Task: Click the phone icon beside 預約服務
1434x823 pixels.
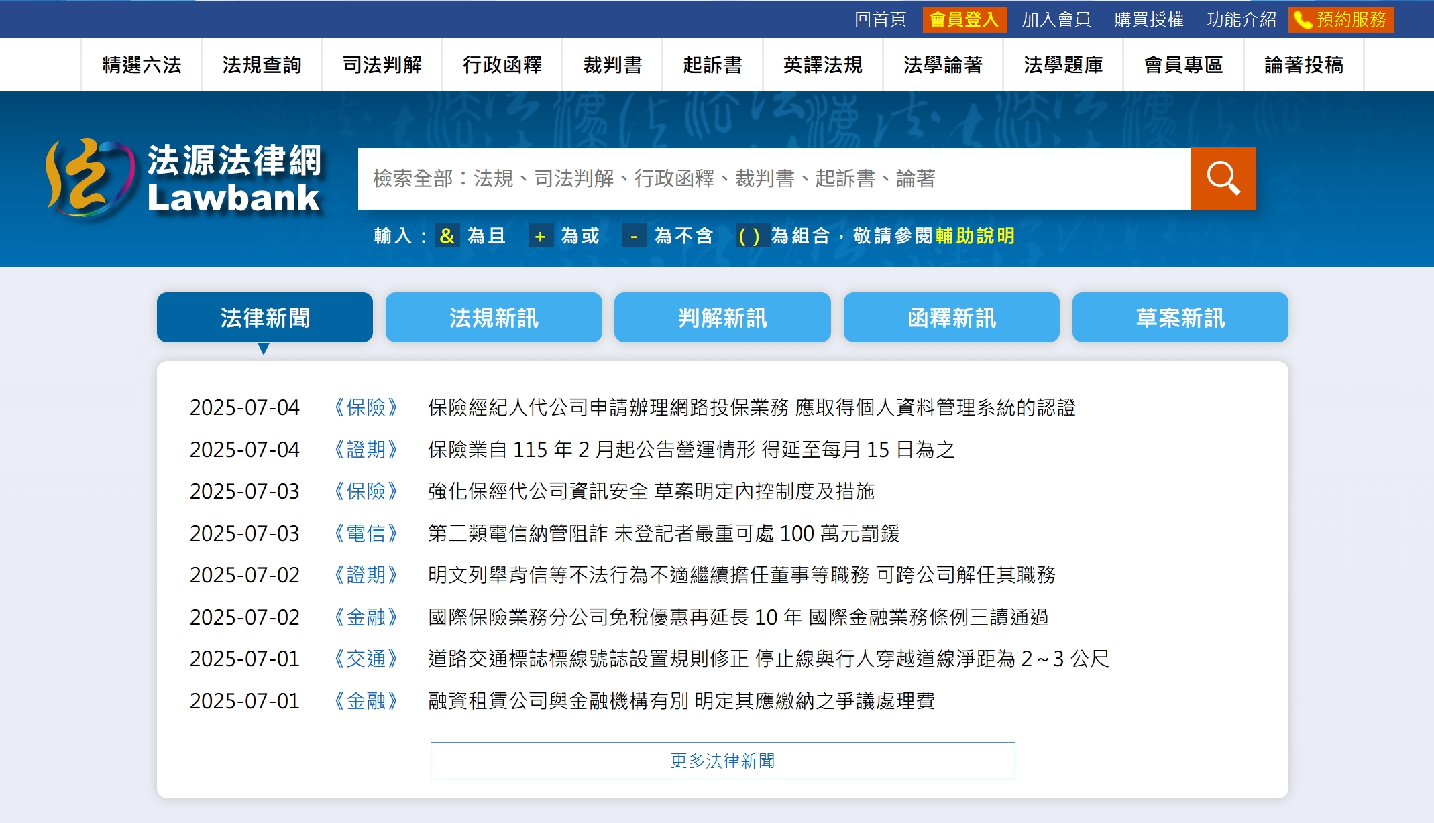Action: [1302, 20]
